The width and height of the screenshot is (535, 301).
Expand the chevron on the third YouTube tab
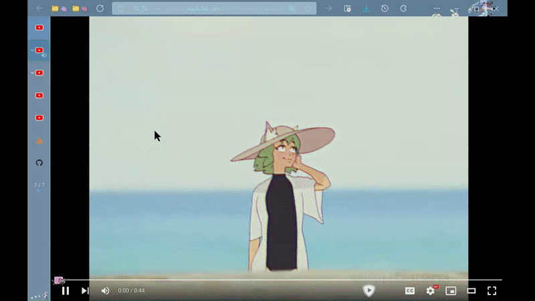coord(32,73)
